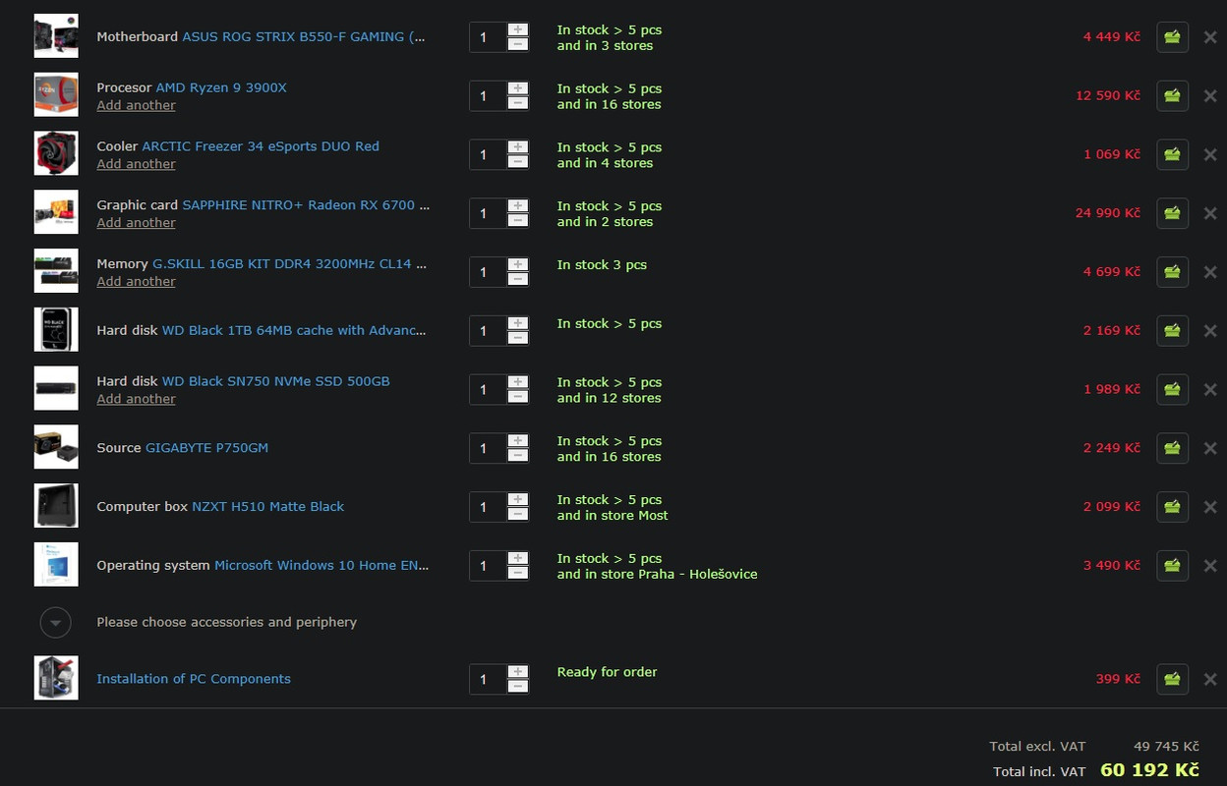
Task: Remove the WD Black SN750 SSD row
Action: [x=1210, y=390]
